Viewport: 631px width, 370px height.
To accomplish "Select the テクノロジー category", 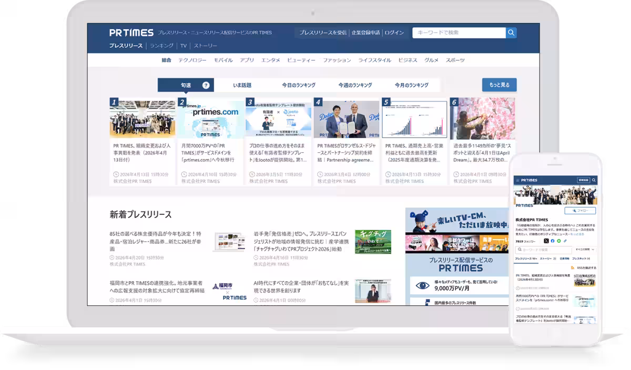I will (x=192, y=60).
